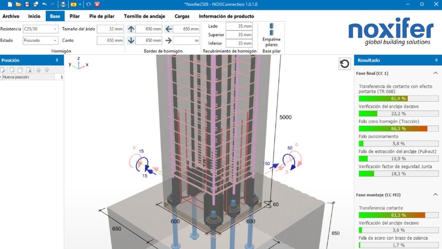The height and width of the screenshot is (249, 442).
Task: Toggle the right arrow concrete edge button
Action: pos(168,40)
